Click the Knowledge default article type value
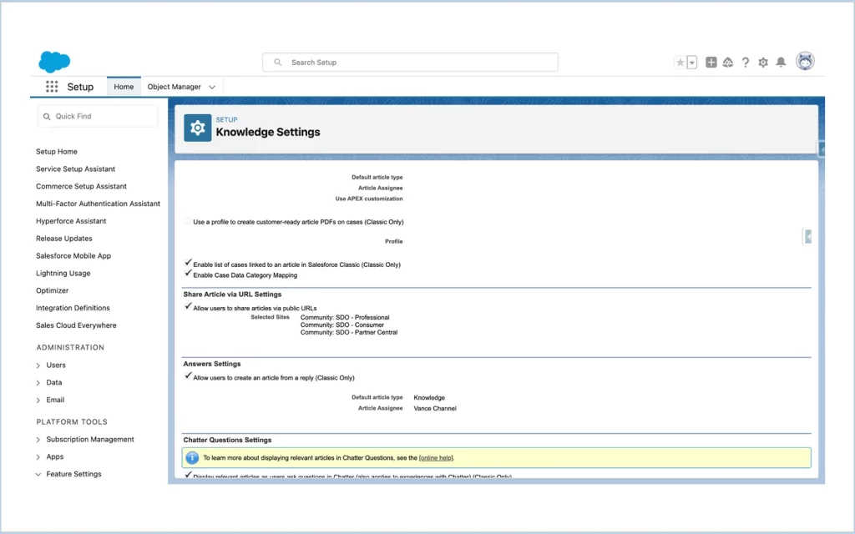This screenshot has width=855, height=534. 429,398
